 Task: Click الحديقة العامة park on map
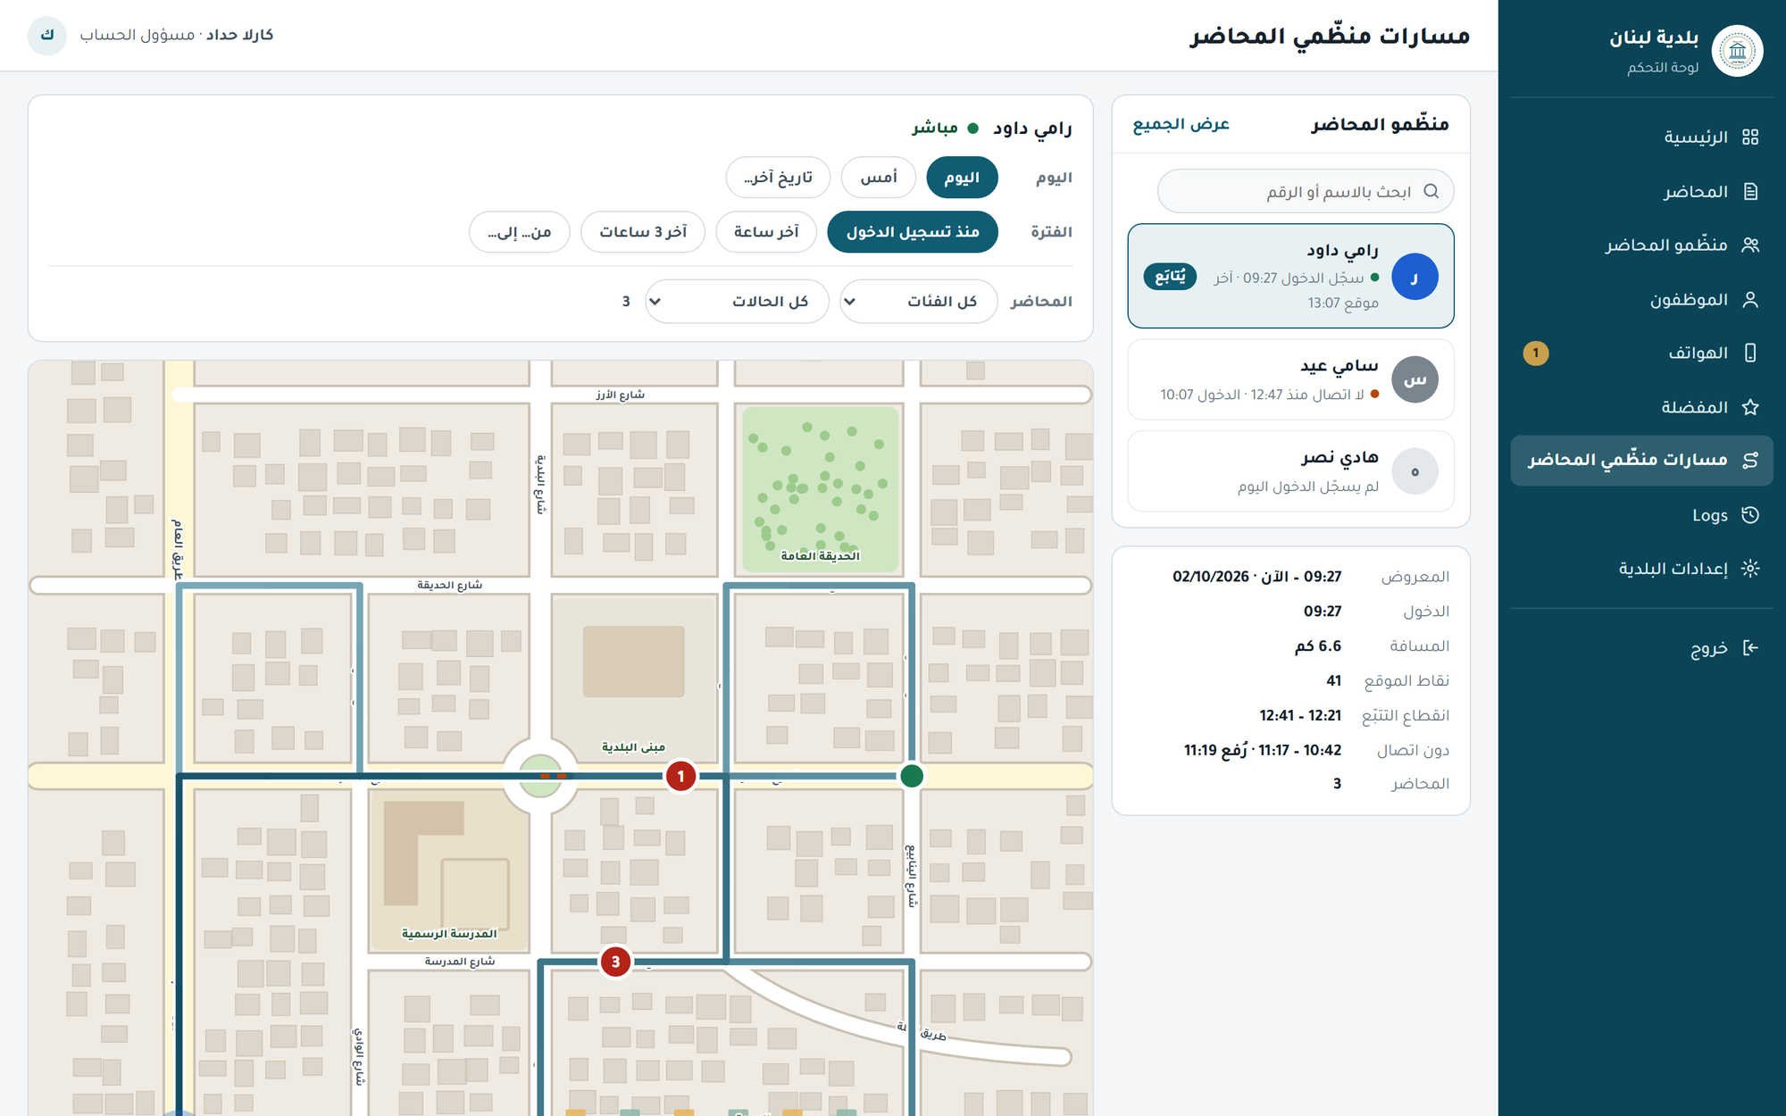tap(820, 489)
